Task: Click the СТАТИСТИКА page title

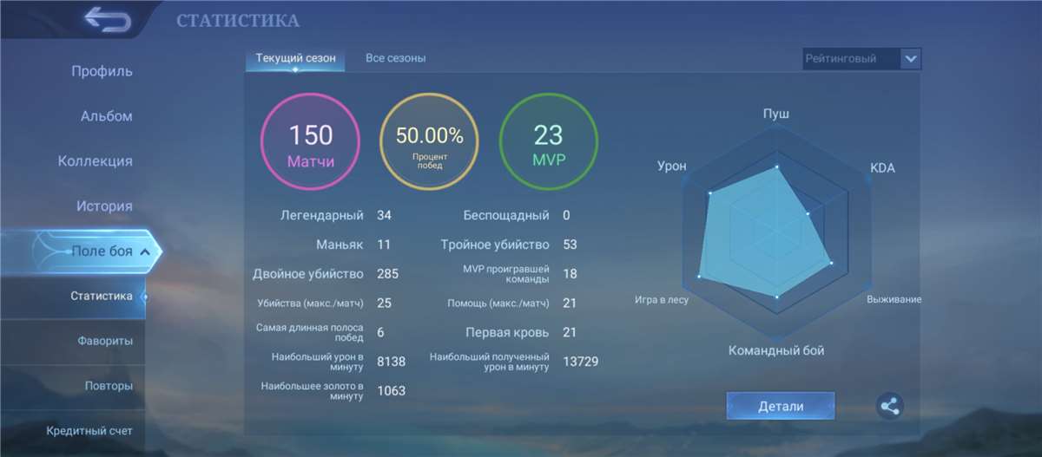Action: tap(238, 21)
